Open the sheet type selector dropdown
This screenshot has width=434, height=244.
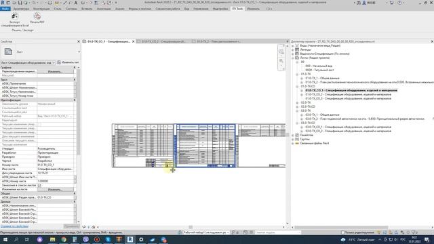pyautogui.click(x=79, y=52)
